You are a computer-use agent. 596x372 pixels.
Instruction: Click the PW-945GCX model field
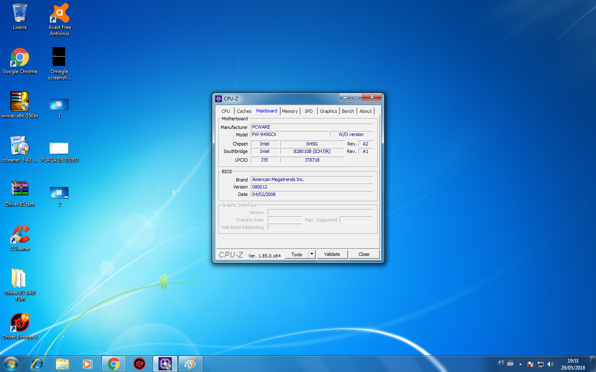point(290,134)
